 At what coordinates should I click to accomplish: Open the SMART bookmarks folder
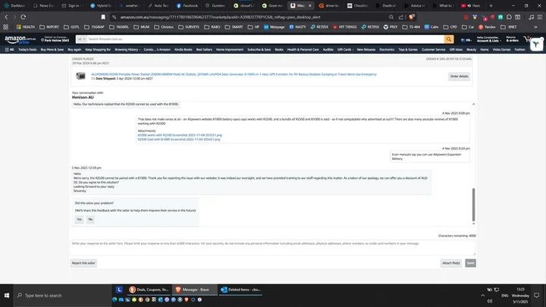[x=234, y=27]
